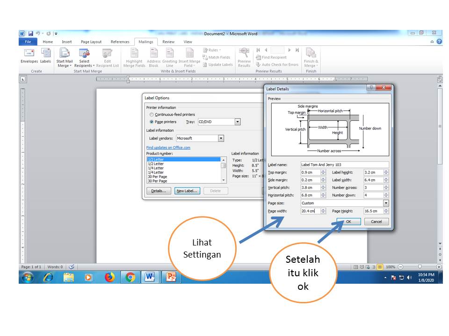The image size is (449, 336).
Task: Insert an Address Block
Action: 153,58
